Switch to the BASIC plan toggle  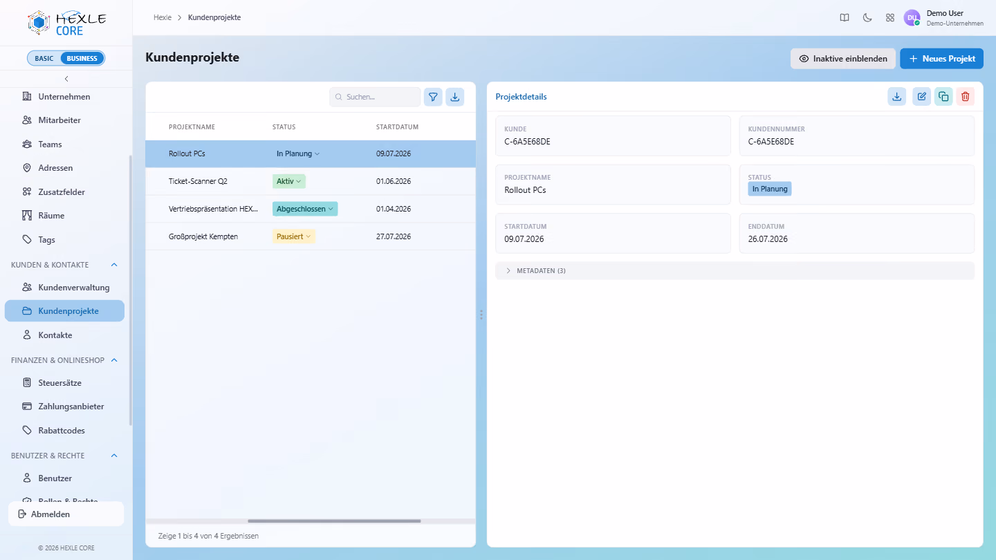(44, 58)
